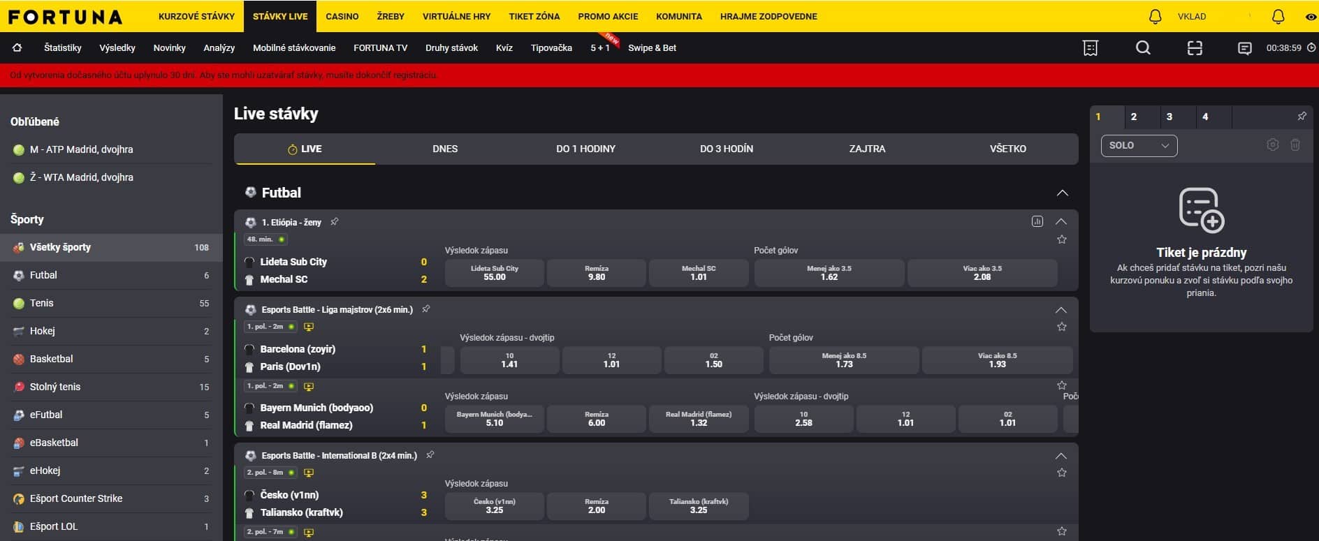Screen dimensions: 1319x541
Task: Bet on Lideta Sub City at 55.00
Action: pyautogui.click(x=495, y=273)
